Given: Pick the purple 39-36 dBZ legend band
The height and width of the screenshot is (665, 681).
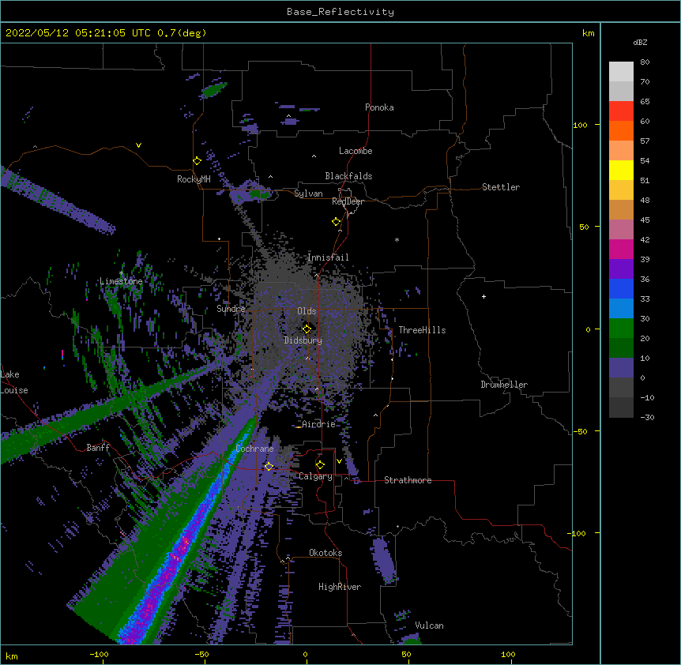Looking at the screenshot, I should pos(621,269).
